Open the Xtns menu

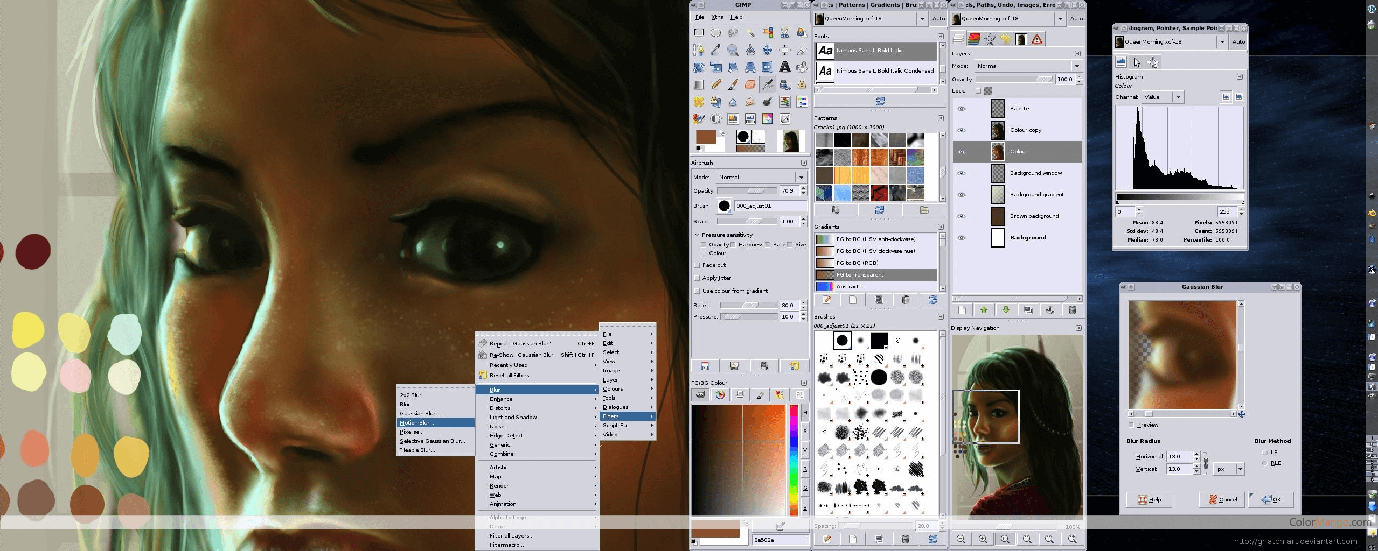coord(717,17)
